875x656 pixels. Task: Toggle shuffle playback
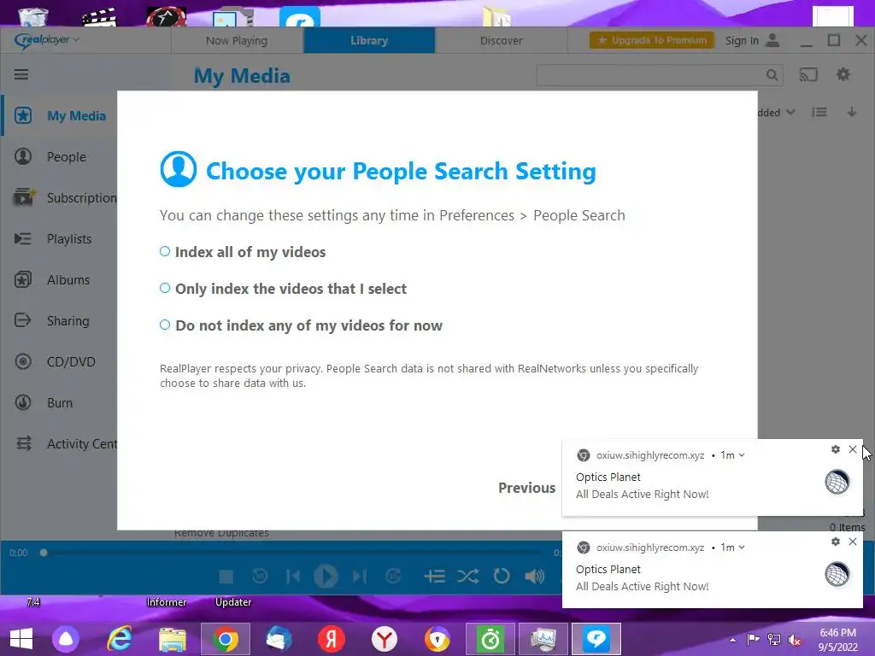pos(467,576)
